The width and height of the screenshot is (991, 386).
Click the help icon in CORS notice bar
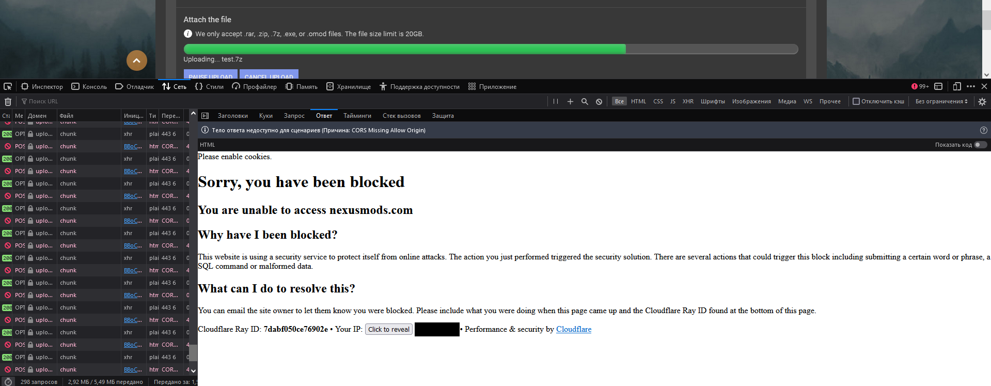pos(983,130)
